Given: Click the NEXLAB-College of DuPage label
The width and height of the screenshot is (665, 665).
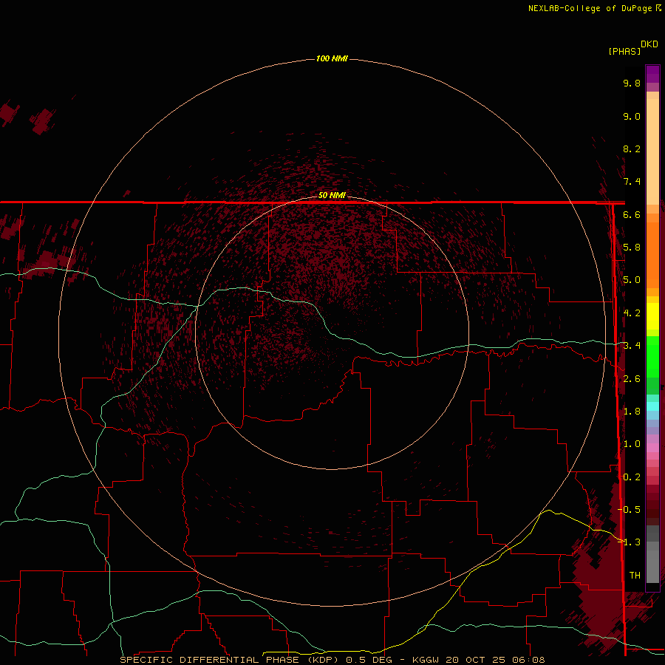Looking at the screenshot, I should coord(591,8).
